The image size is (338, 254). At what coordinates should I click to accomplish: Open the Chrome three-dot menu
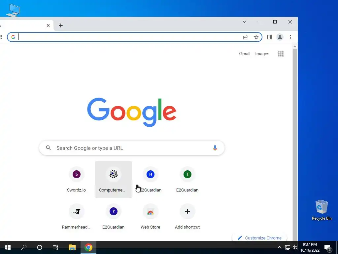pyautogui.click(x=290, y=37)
